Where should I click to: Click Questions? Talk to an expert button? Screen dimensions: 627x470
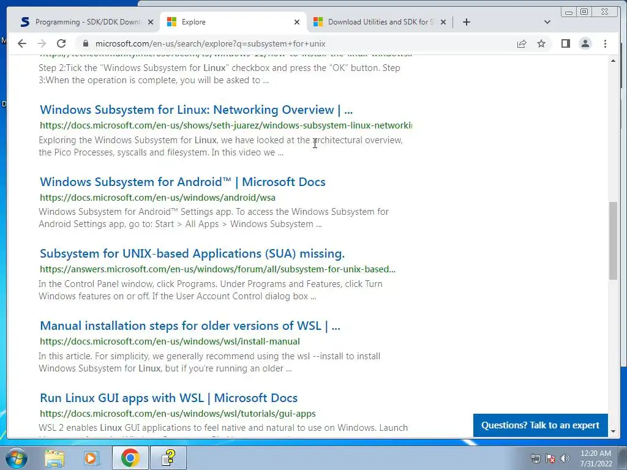(x=540, y=425)
